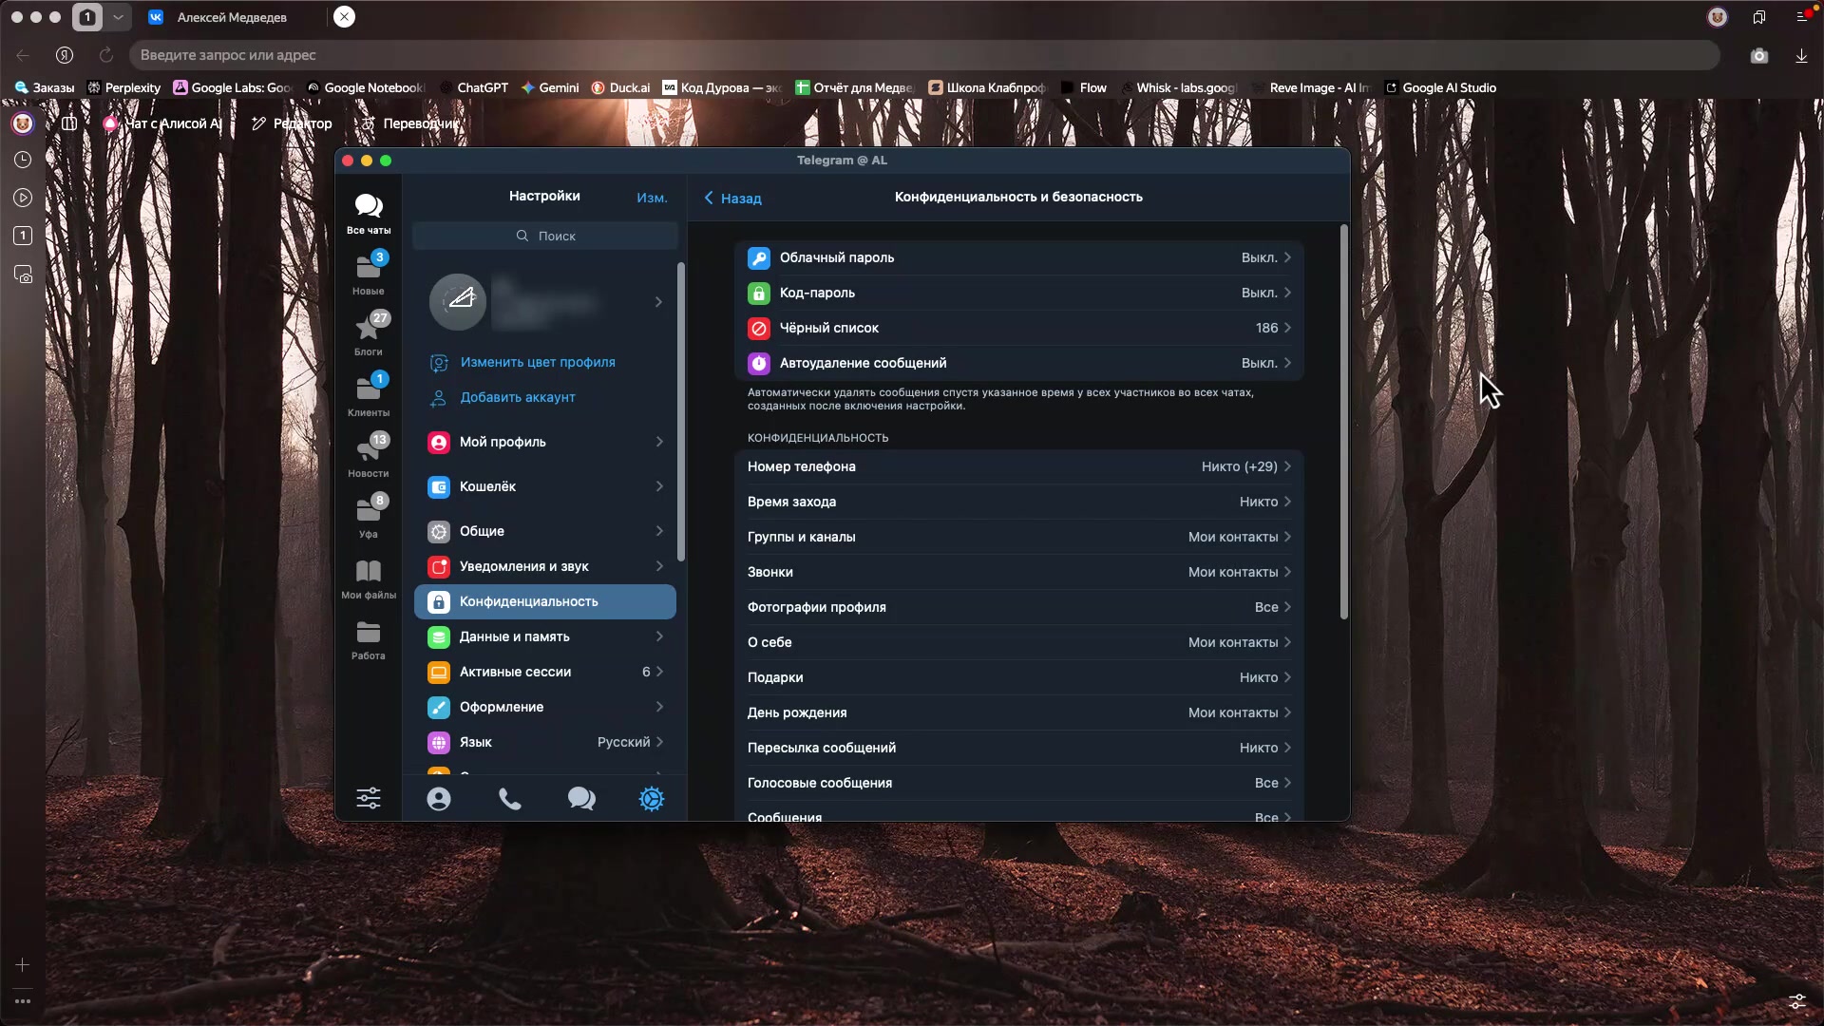This screenshot has width=1824, height=1026.
Task: Click Добавить аккаунт link
Action: point(518,397)
